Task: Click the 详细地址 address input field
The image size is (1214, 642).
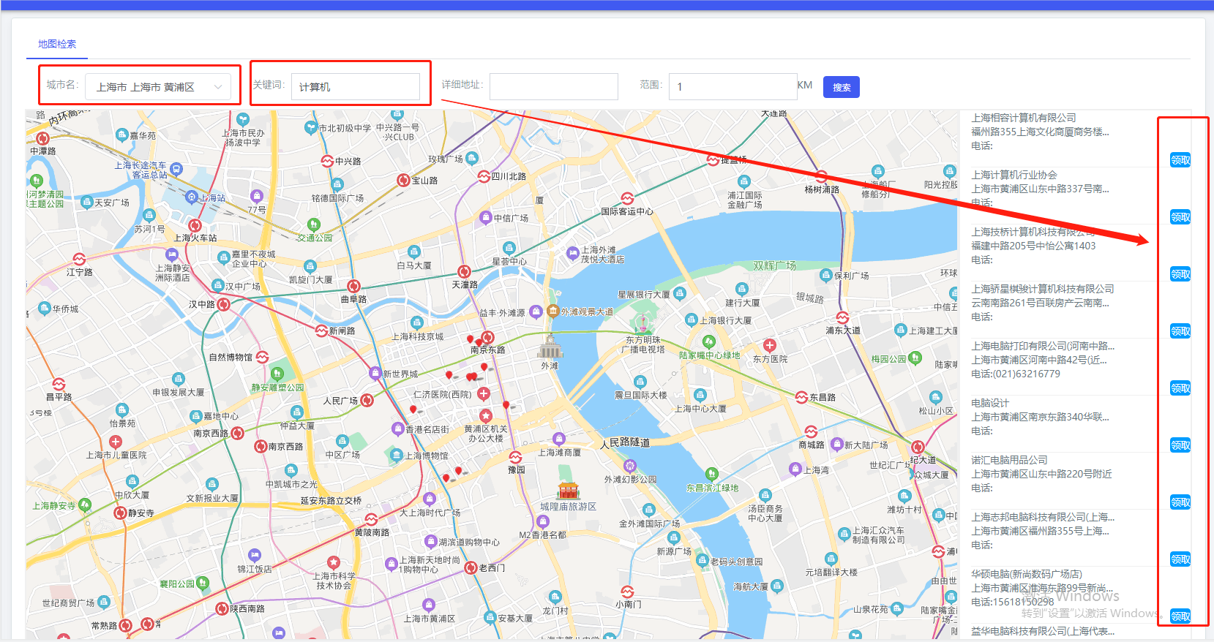Action: 554,87
